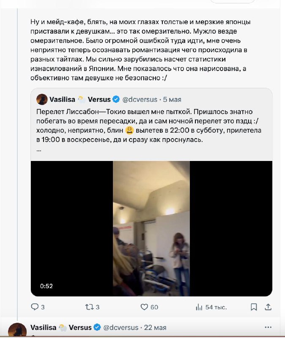
Task: Click the reply speech bubble icon
Action: 35,307
